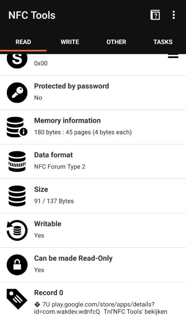This screenshot has height=318, width=186.
Task: Tap the NFC Forum Type 2 entry
Action: coord(60,167)
